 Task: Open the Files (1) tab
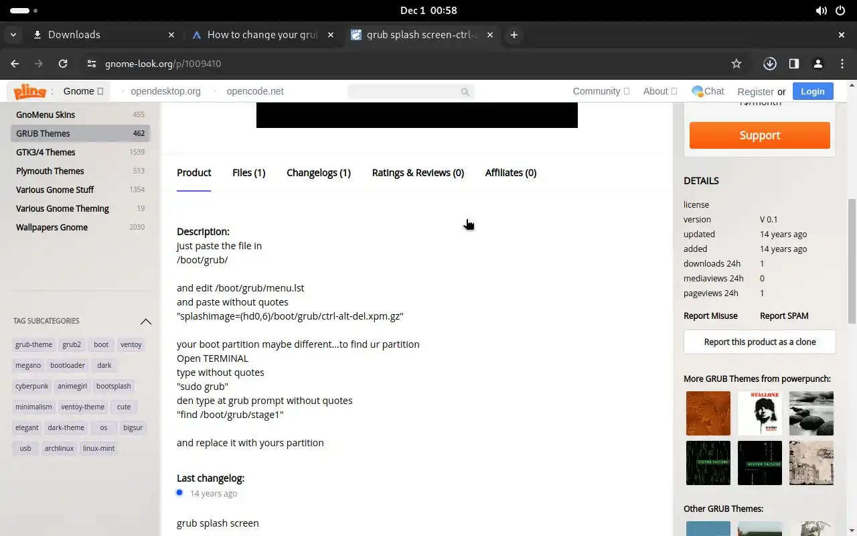[248, 173]
